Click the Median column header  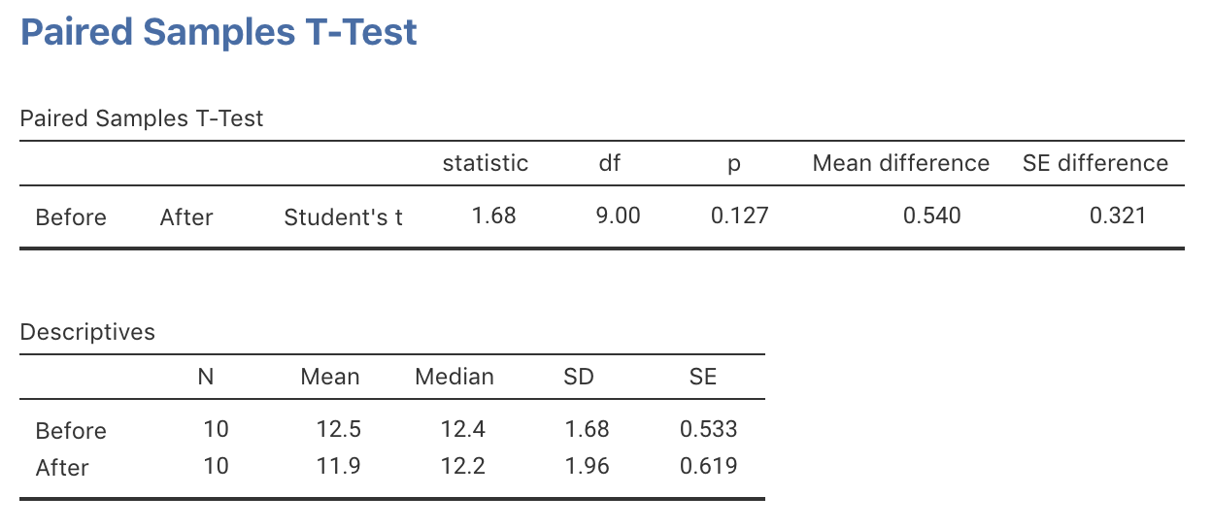tap(454, 377)
